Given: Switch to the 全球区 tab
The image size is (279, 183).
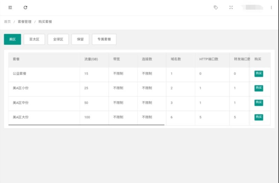Looking at the screenshot, I should tap(58, 39).
